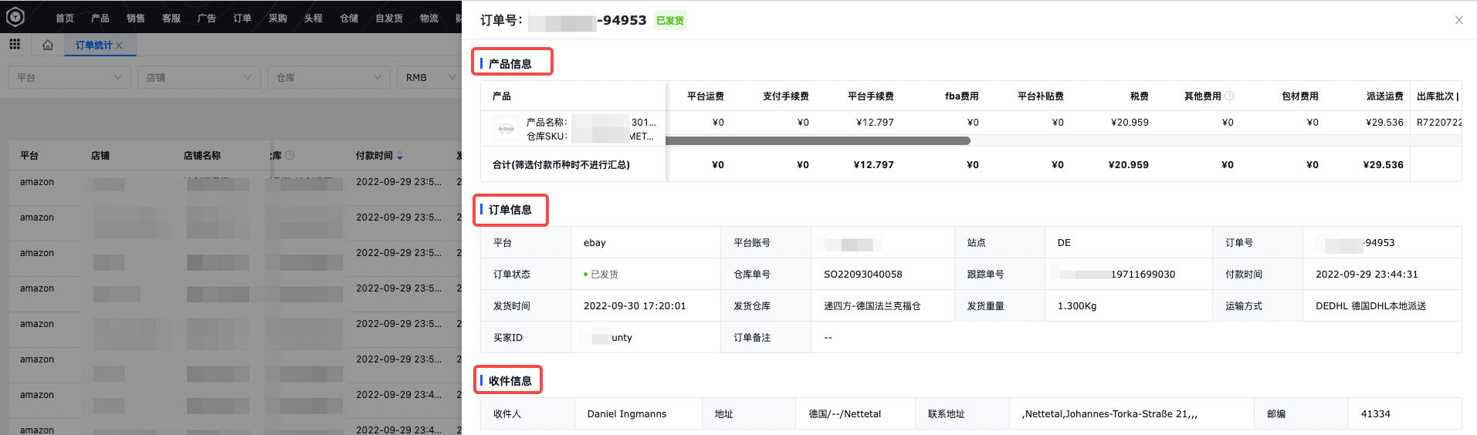
Task: Open the 客服 menu
Action: coord(171,18)
